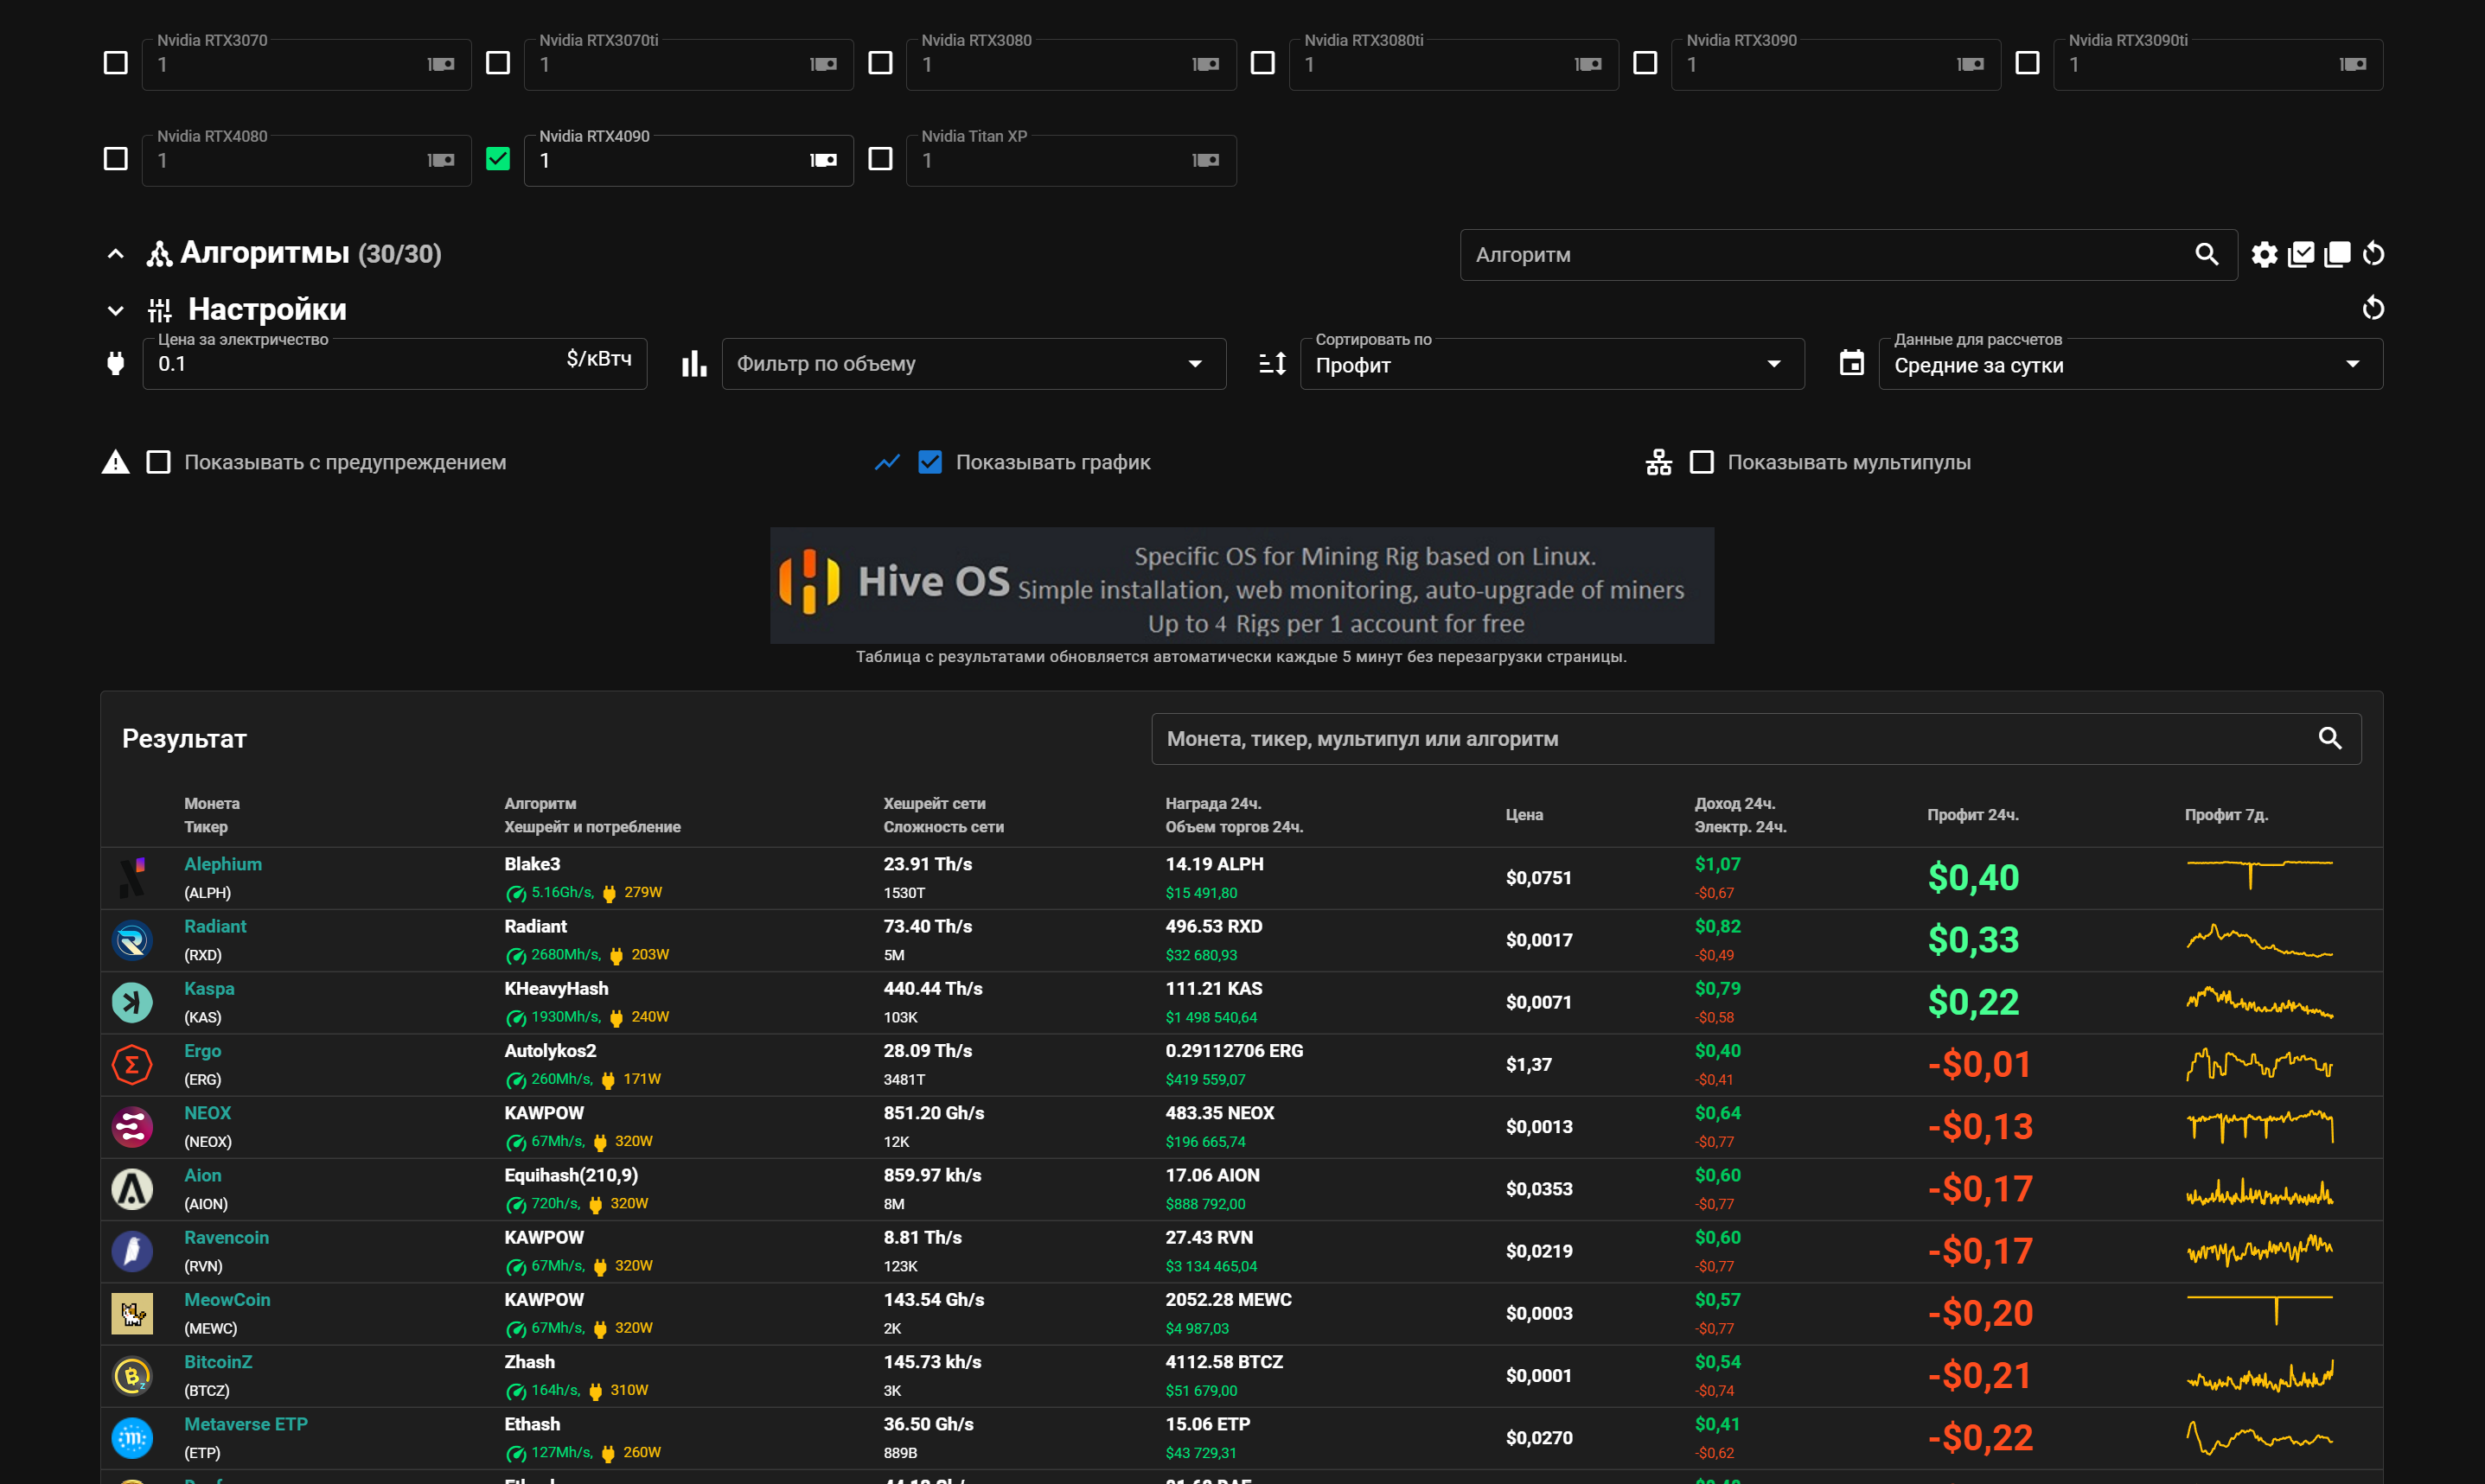
Task: Click the MeowCoin coin logo
Action: pyautogui.click(x=132, y=1313)
